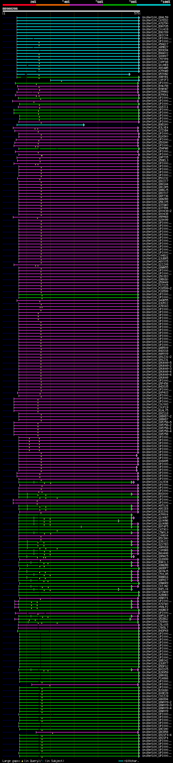Select label UniRef100_C5WYL9

click(x=155, y=533)
